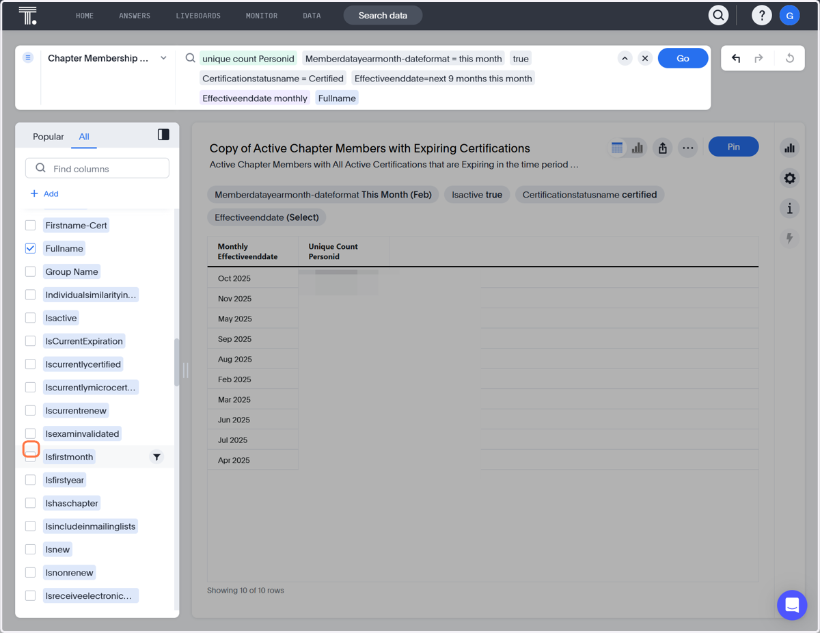Click the Go button
This screenshot has width=820, height=633.
(x=683, y=58)
